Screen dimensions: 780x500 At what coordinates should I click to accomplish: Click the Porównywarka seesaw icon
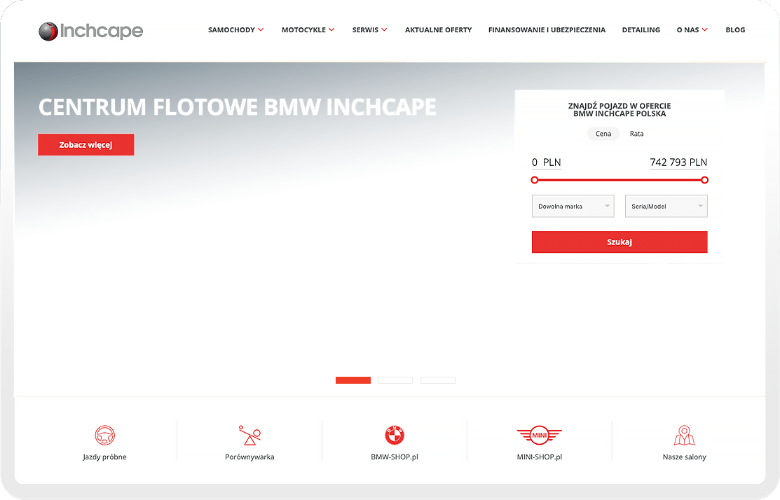(249, 436)
